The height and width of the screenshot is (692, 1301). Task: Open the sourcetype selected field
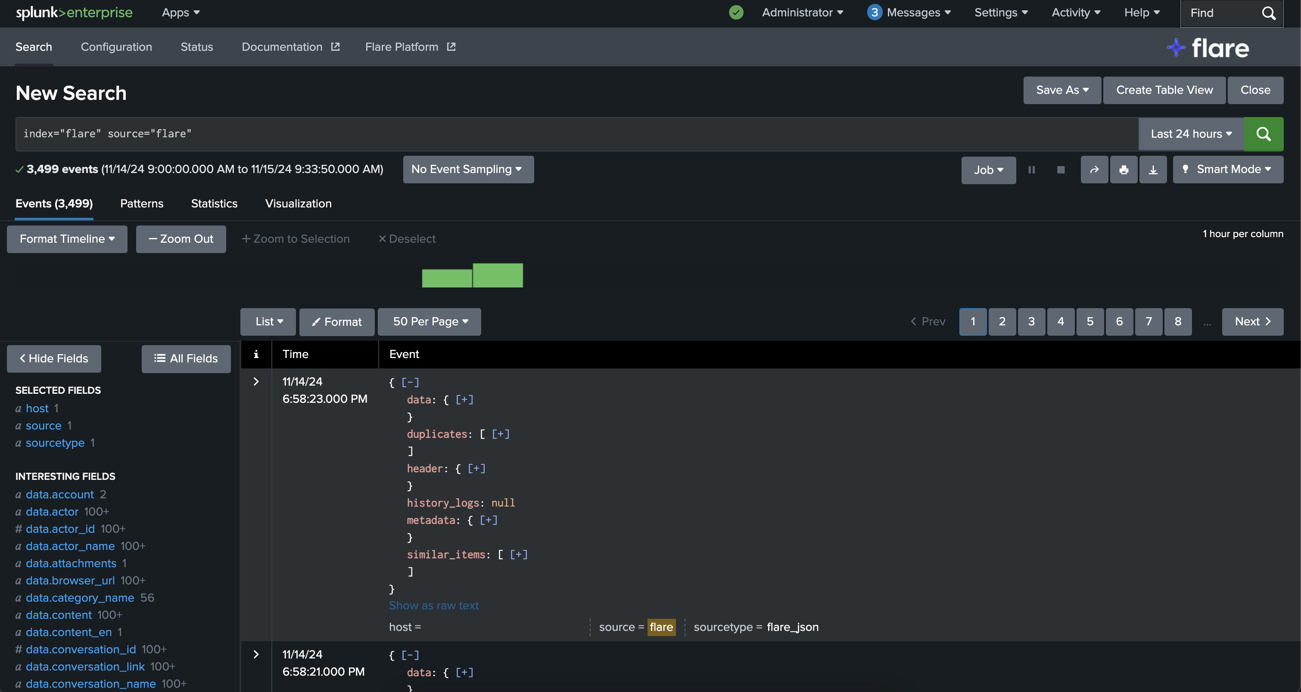click(55, 443)
